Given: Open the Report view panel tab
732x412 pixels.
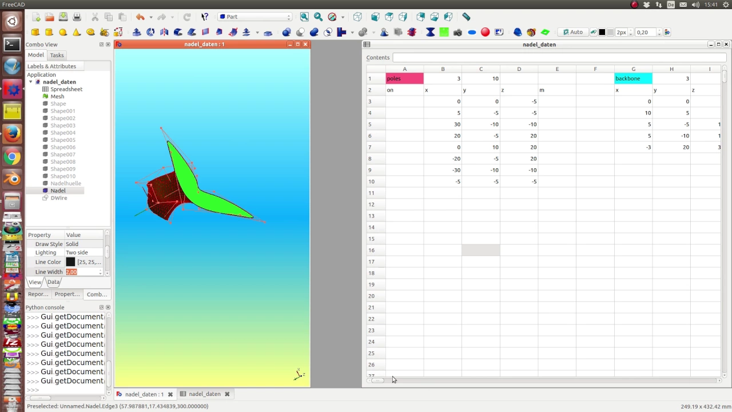Looking at the screenshot, I should (38, 294).
